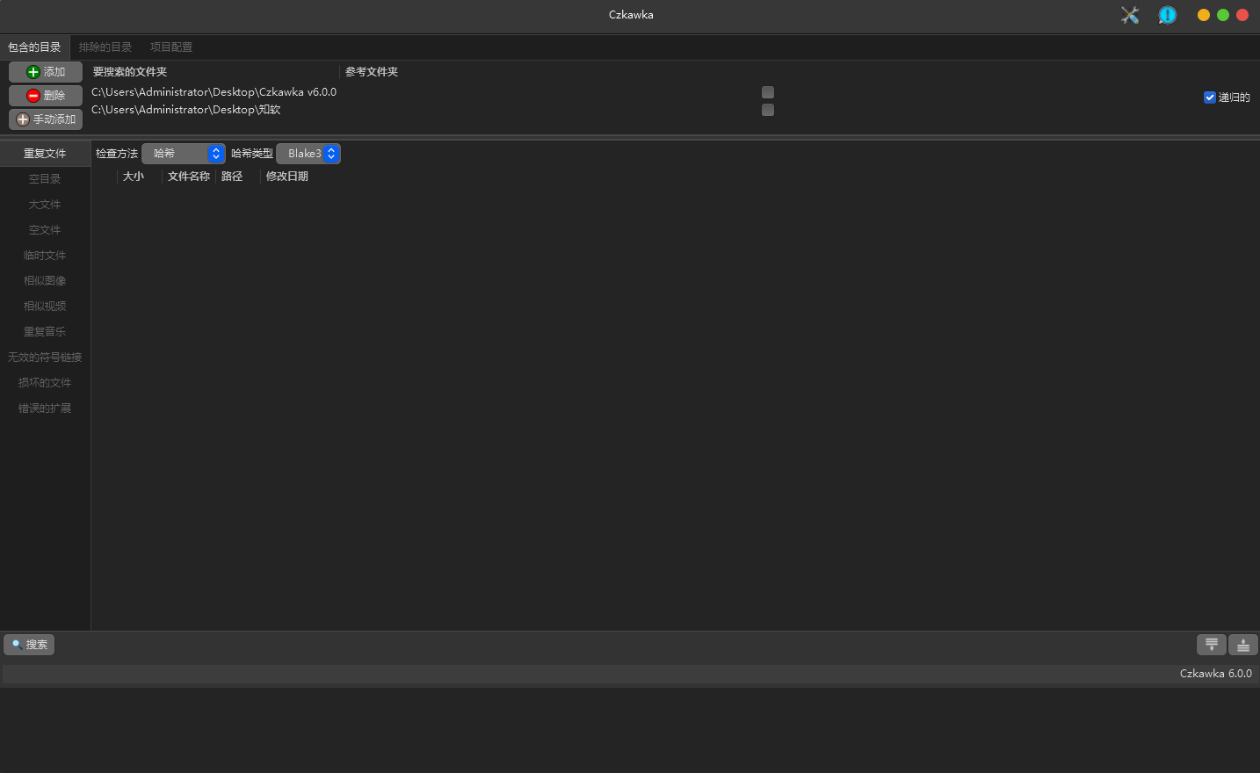
Task: Minimize window with yellow button
Action: tap(1204, 15)
